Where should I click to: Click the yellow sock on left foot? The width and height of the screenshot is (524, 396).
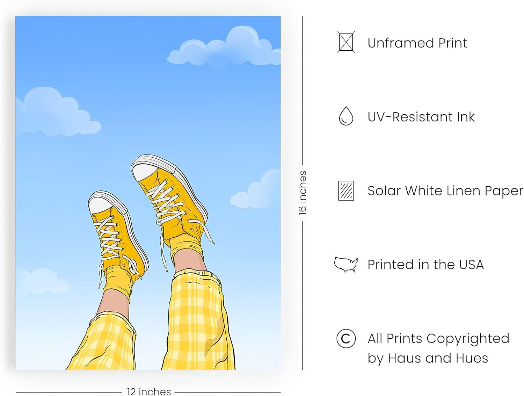coord(118,283)
